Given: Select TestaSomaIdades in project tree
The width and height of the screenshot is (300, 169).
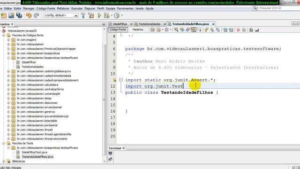Looking at the screenshot, I should point(32,67).
